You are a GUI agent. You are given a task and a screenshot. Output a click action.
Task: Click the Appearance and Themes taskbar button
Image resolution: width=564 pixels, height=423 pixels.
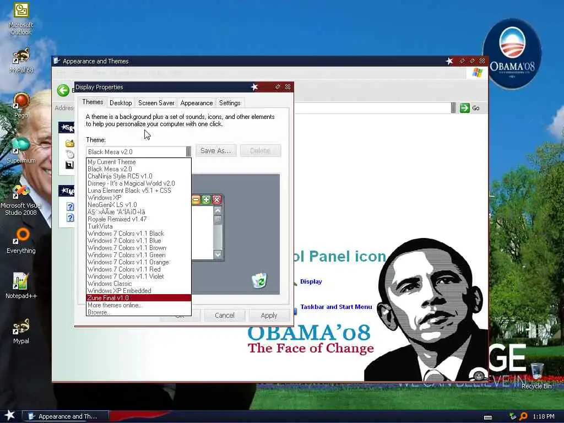[66, 416]
